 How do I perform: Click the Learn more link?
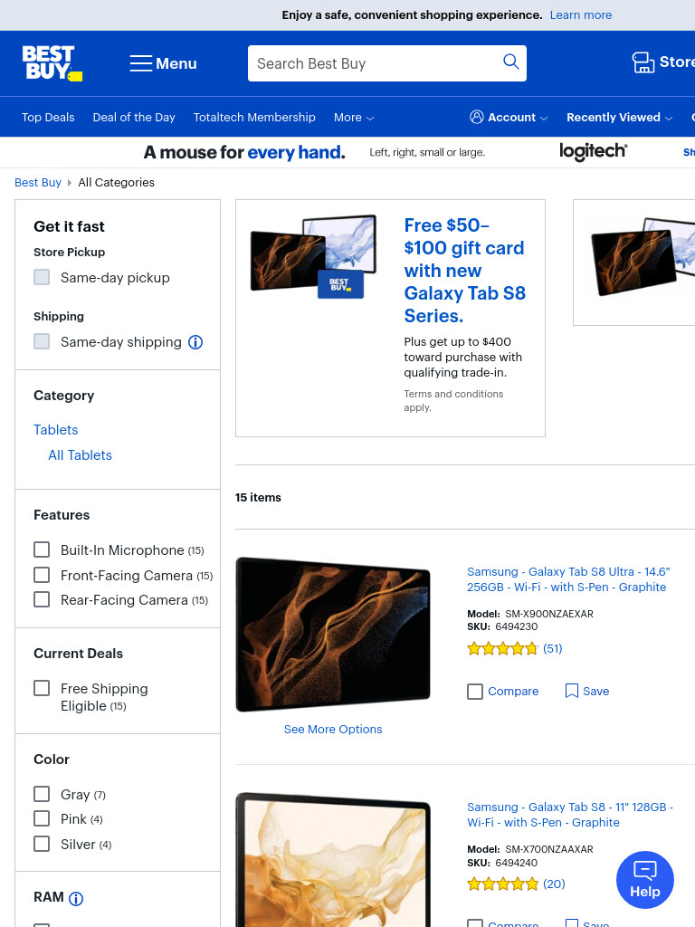tap(580, 14)
